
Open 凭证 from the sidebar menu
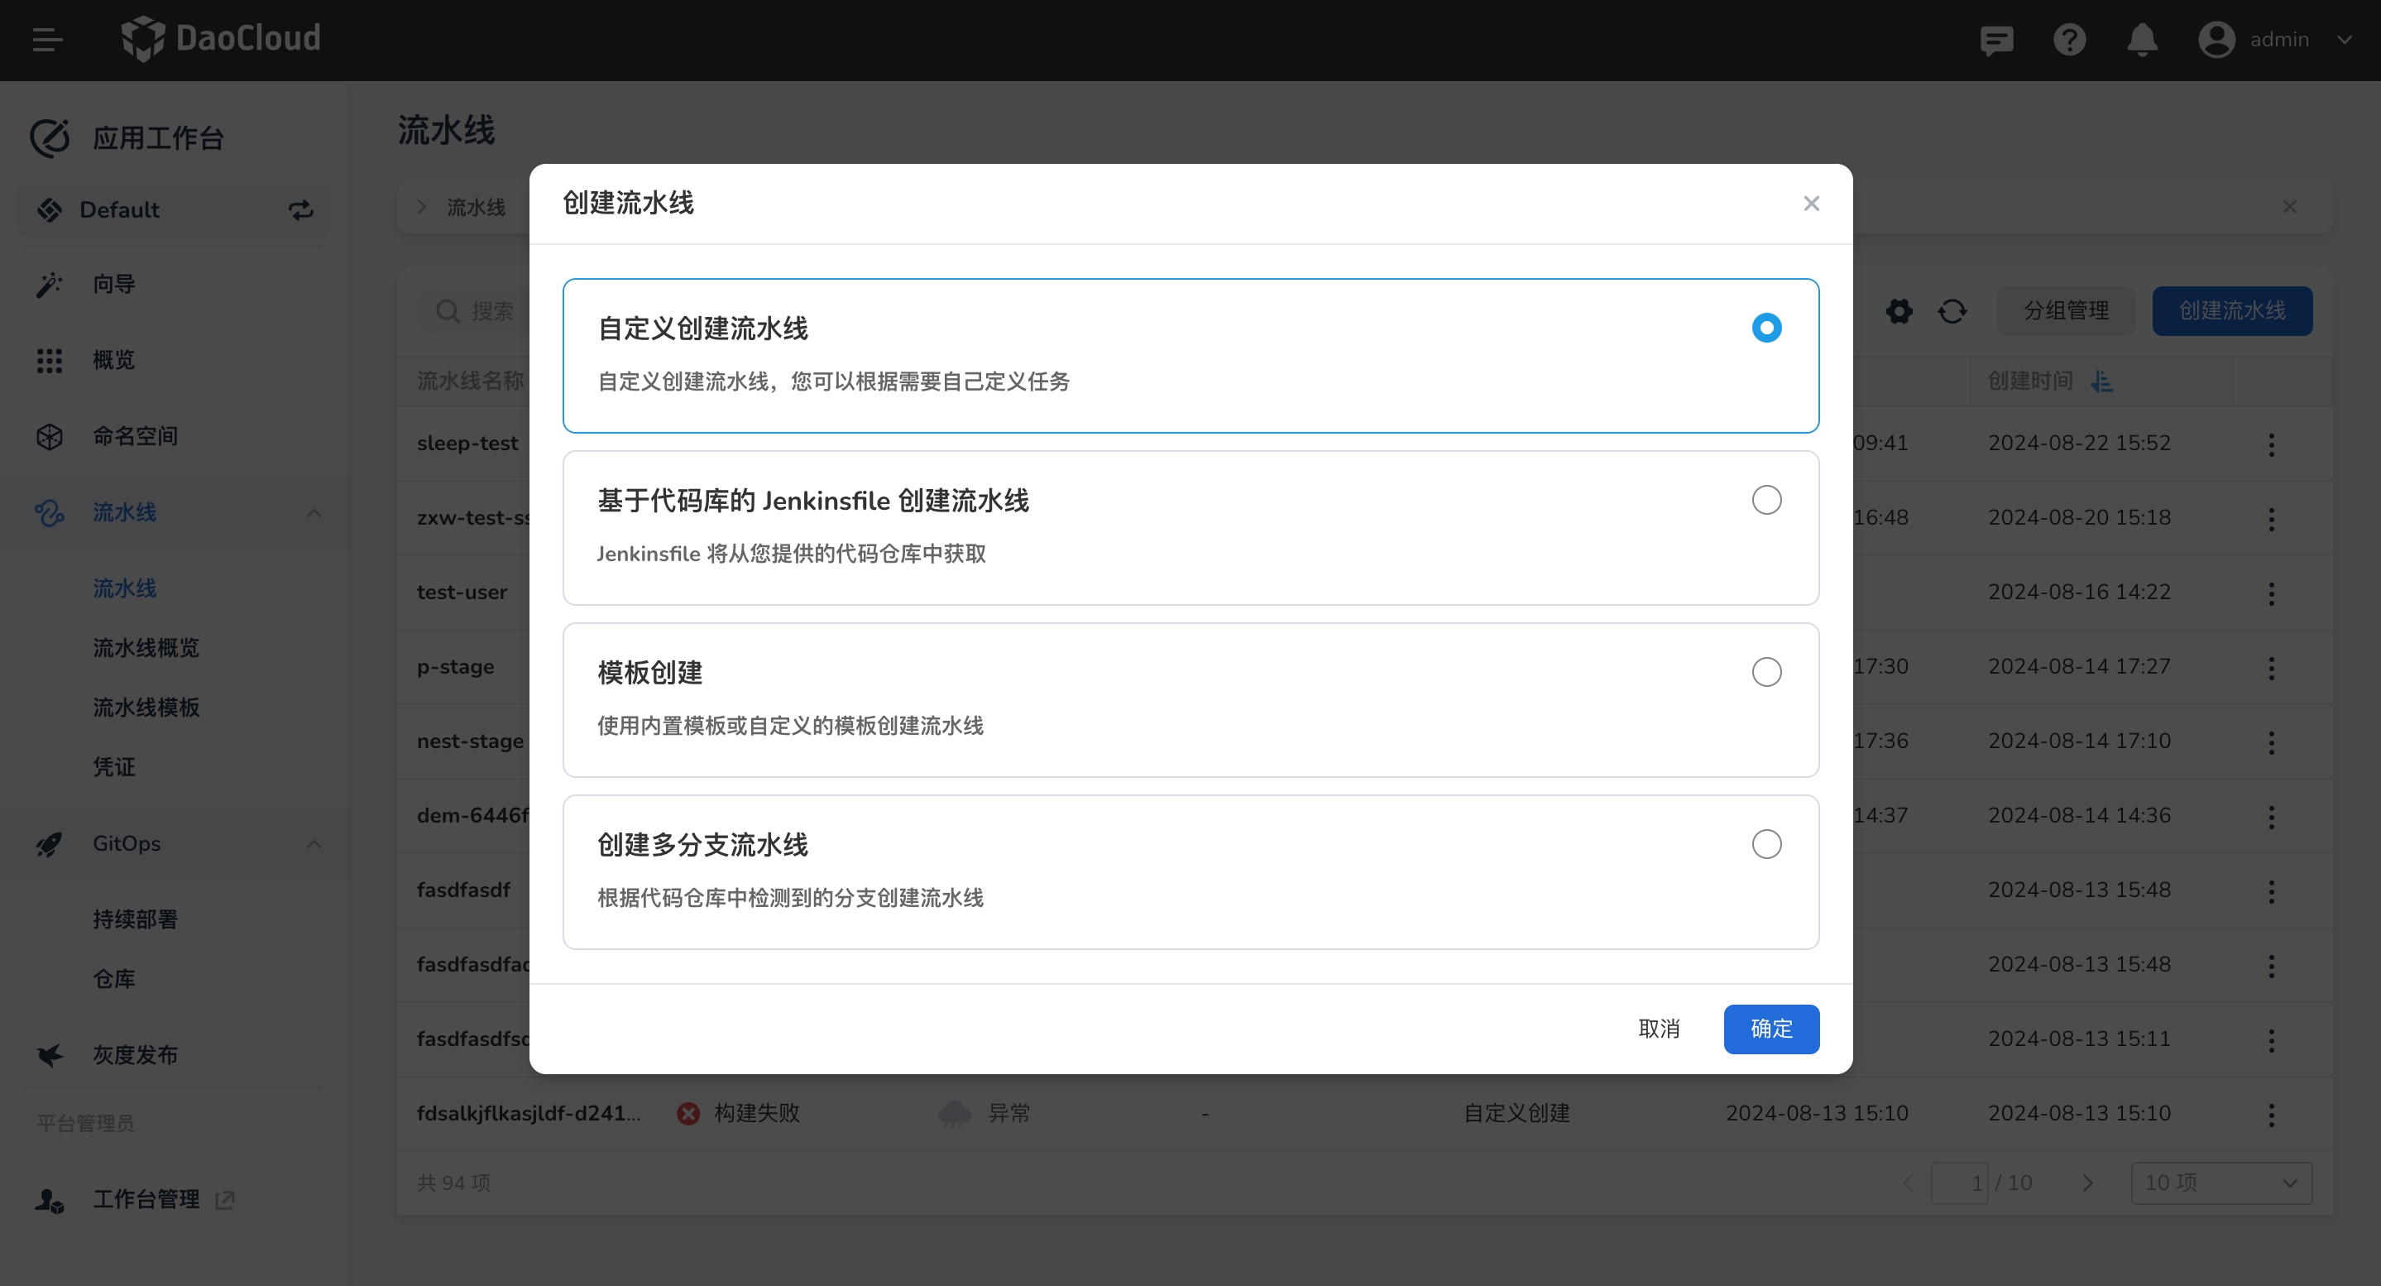pos(113,766)
